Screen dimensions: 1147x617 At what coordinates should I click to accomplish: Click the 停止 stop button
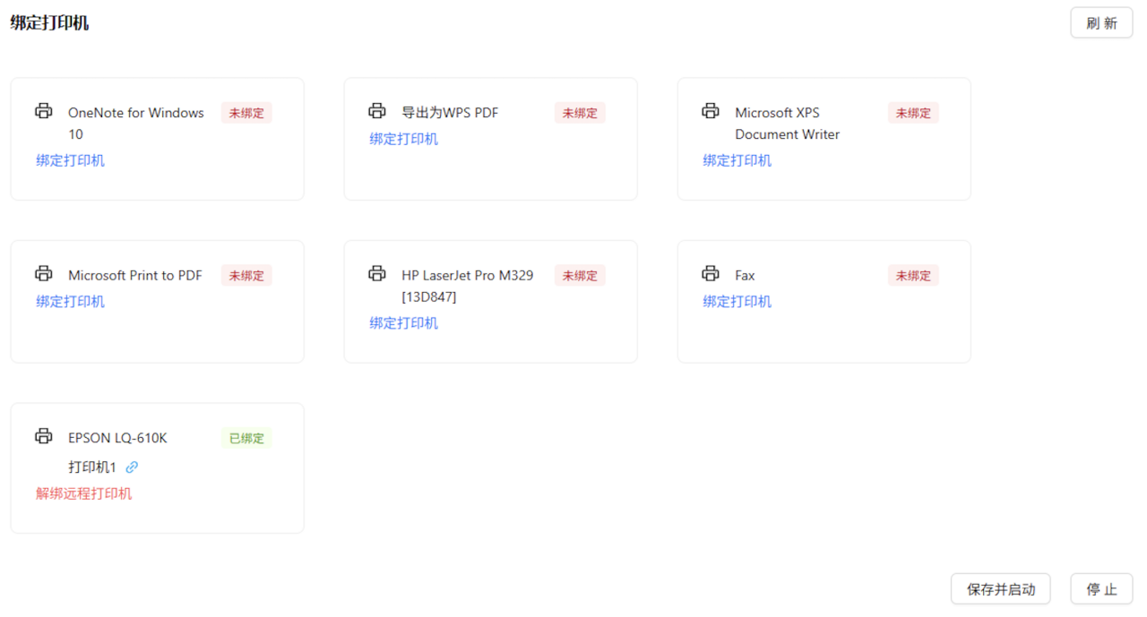pos(1101,589)
